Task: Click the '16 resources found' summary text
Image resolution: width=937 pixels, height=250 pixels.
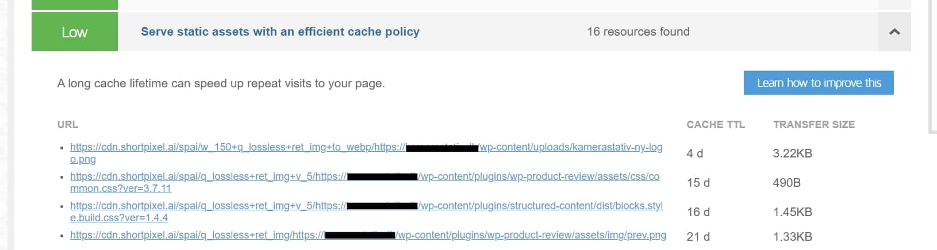Action: [638, 32]
